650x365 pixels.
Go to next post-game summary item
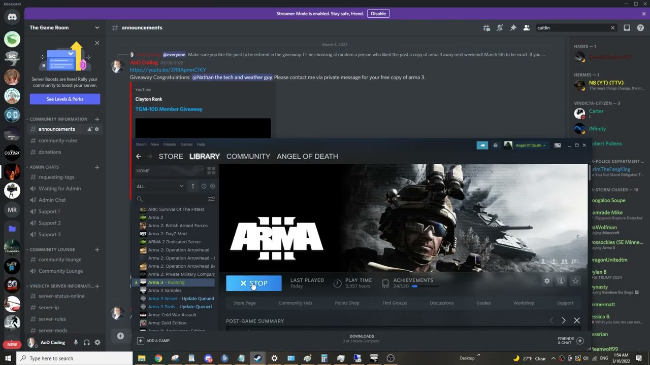[564, 320]
